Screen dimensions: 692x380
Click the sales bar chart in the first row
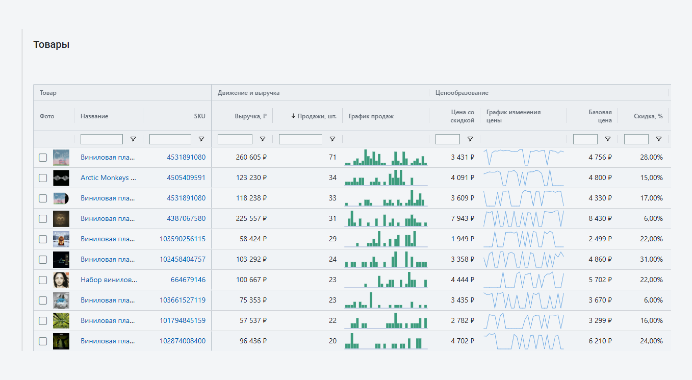pyautogui.click(x=386, y=157)
